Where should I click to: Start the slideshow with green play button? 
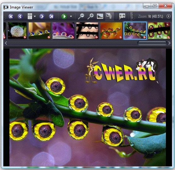[64, 16]
